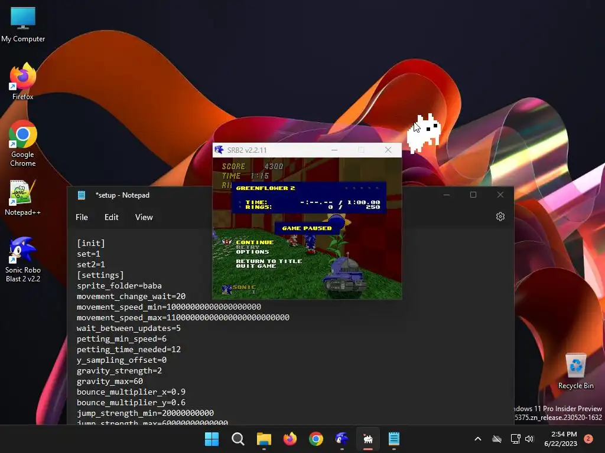Click the SRB2 Sonic icon in title bar

219,150
